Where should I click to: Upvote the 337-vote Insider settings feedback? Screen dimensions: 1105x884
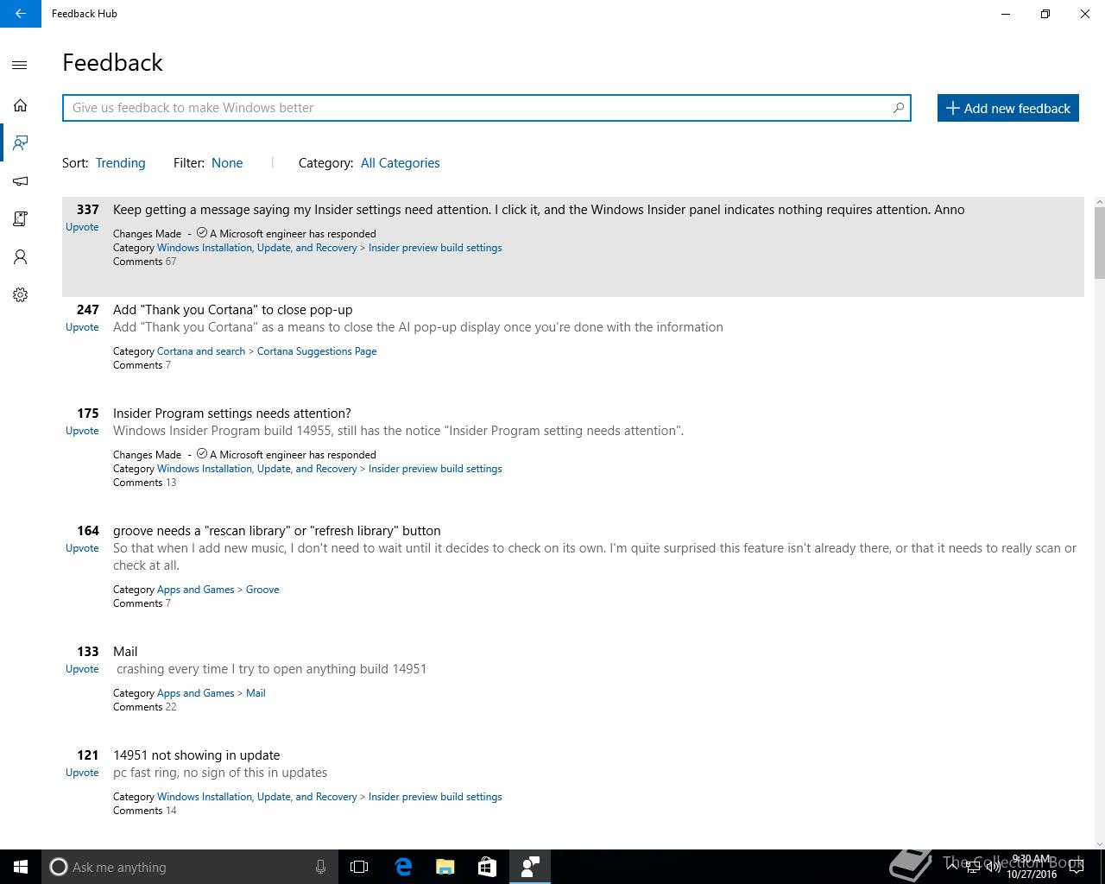pos(82,227)
